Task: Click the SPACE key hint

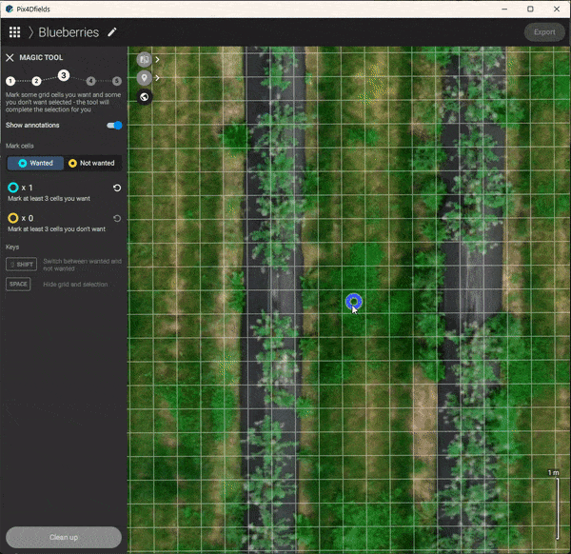Action: (x=18, y=284)
